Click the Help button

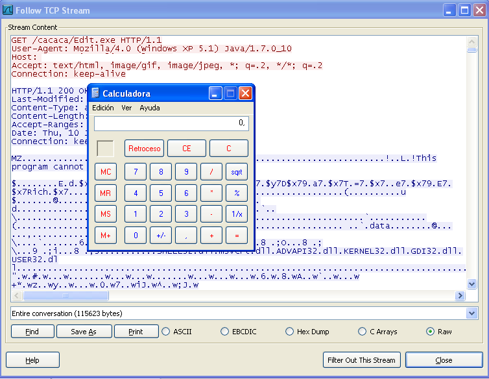32,360
